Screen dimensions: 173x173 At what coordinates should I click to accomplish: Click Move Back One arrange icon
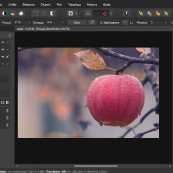click(149, 13)
